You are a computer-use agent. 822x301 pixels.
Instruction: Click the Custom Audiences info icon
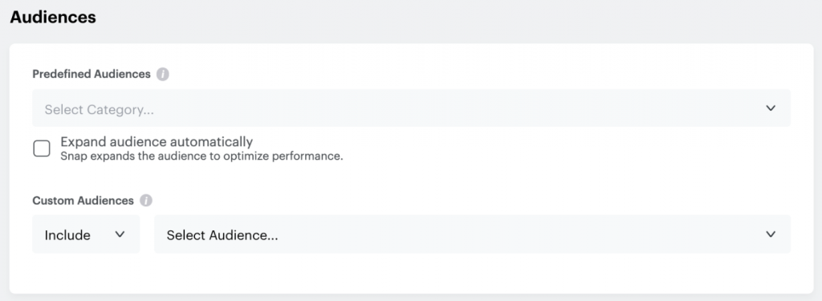146,201
